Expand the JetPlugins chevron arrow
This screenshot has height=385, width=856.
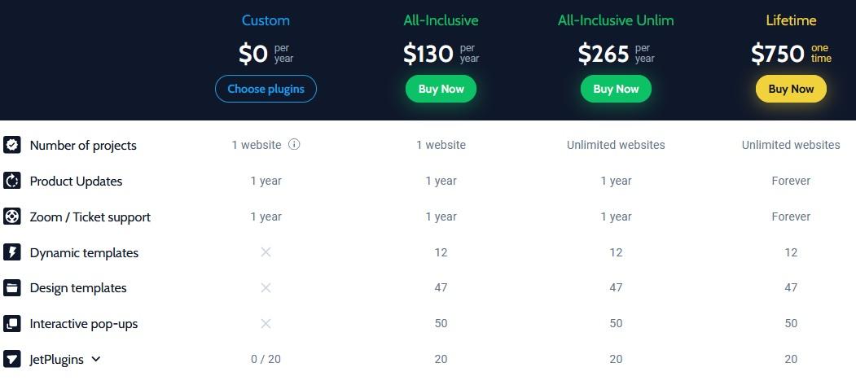pyautogui.click(x=96, y=359)
